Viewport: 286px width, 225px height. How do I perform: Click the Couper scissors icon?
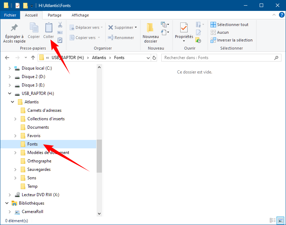[60, 25]
